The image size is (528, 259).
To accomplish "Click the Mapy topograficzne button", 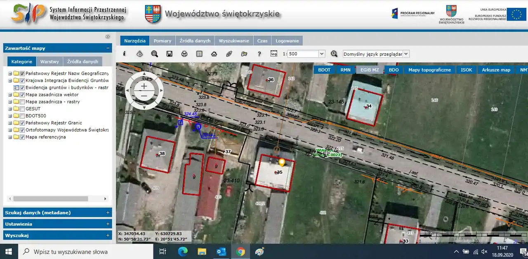I will tap(429, 70).
